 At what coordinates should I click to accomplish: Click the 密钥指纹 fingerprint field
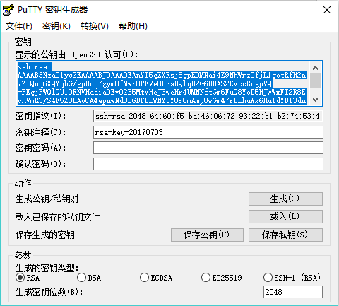(x=208, y=116)
